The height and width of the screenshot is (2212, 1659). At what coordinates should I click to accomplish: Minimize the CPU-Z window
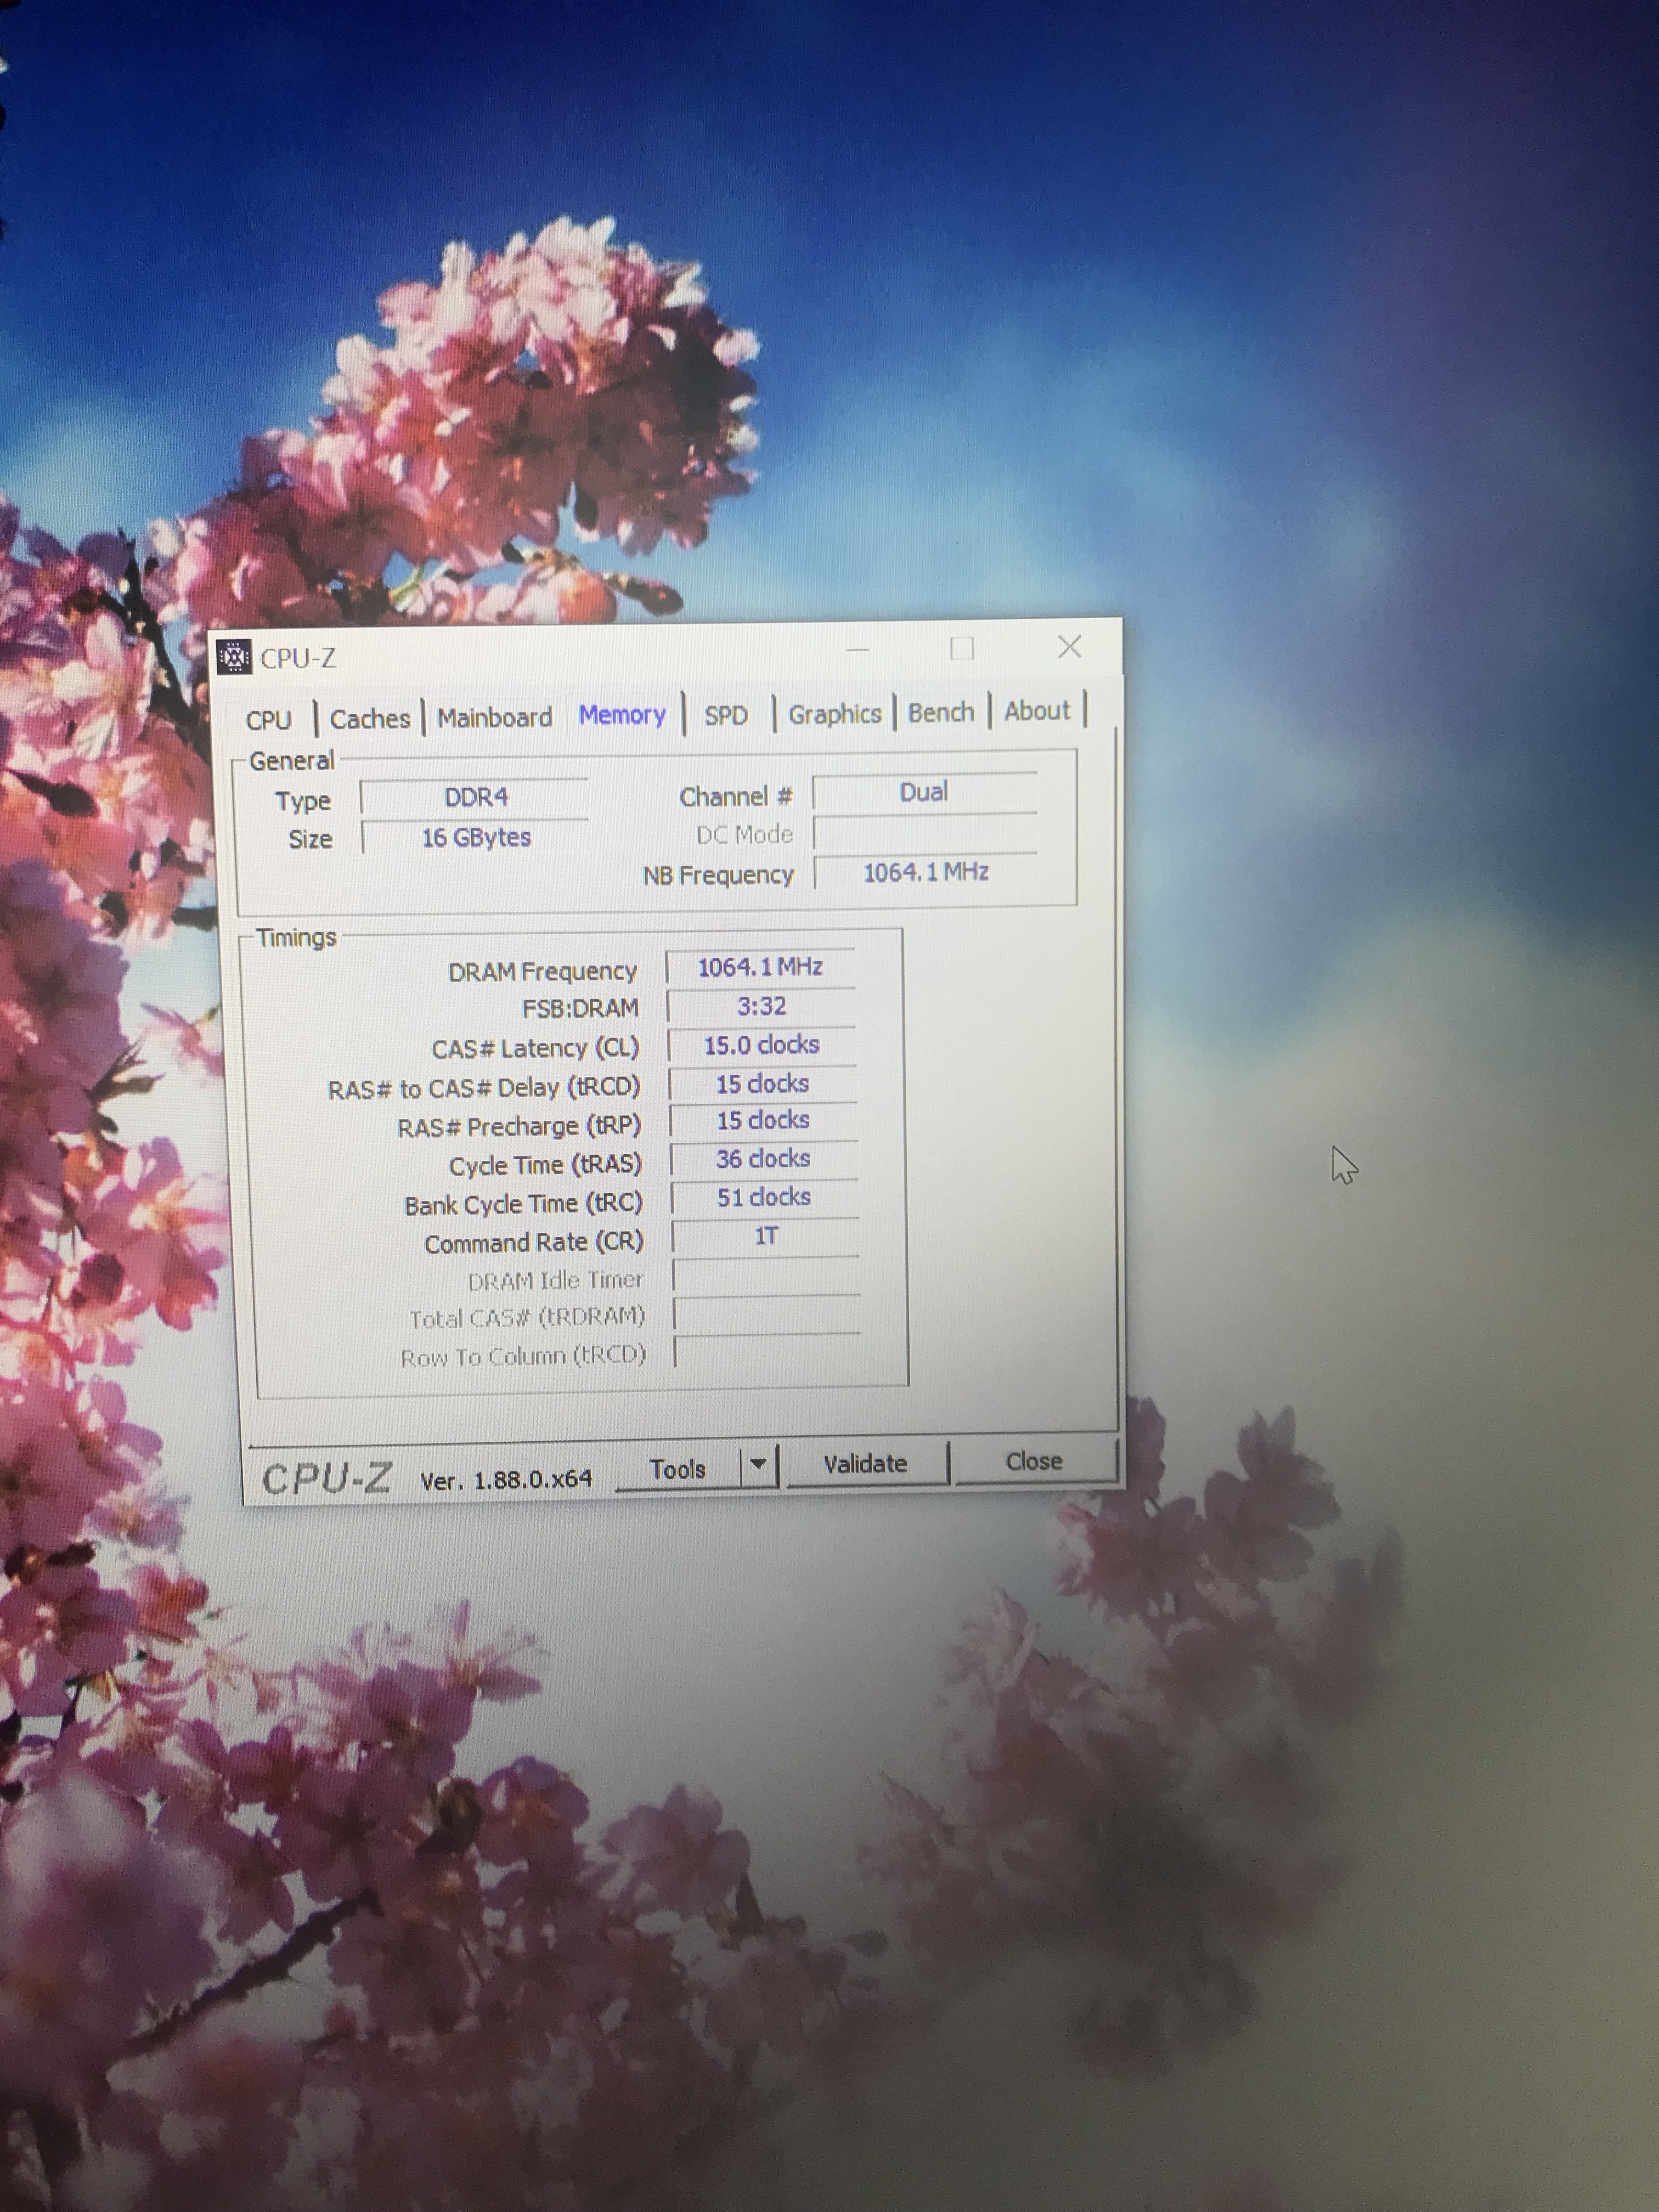pos(857,650)
